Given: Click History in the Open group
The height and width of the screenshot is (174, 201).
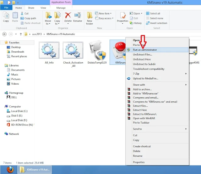Looking at the screenshot, I should click(x=136, y=23).
